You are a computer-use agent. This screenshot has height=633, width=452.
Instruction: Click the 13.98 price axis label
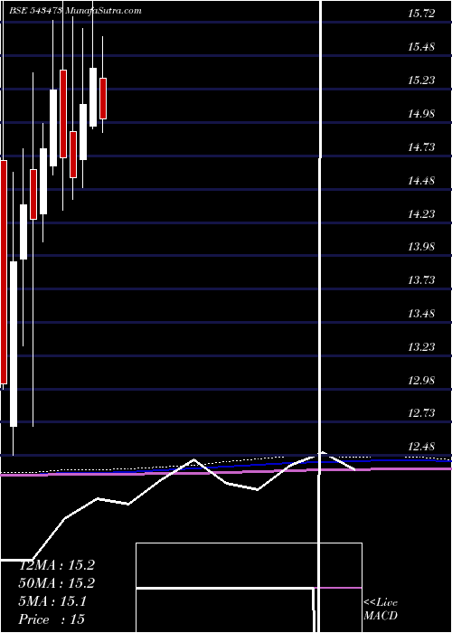tap(421, 247)
